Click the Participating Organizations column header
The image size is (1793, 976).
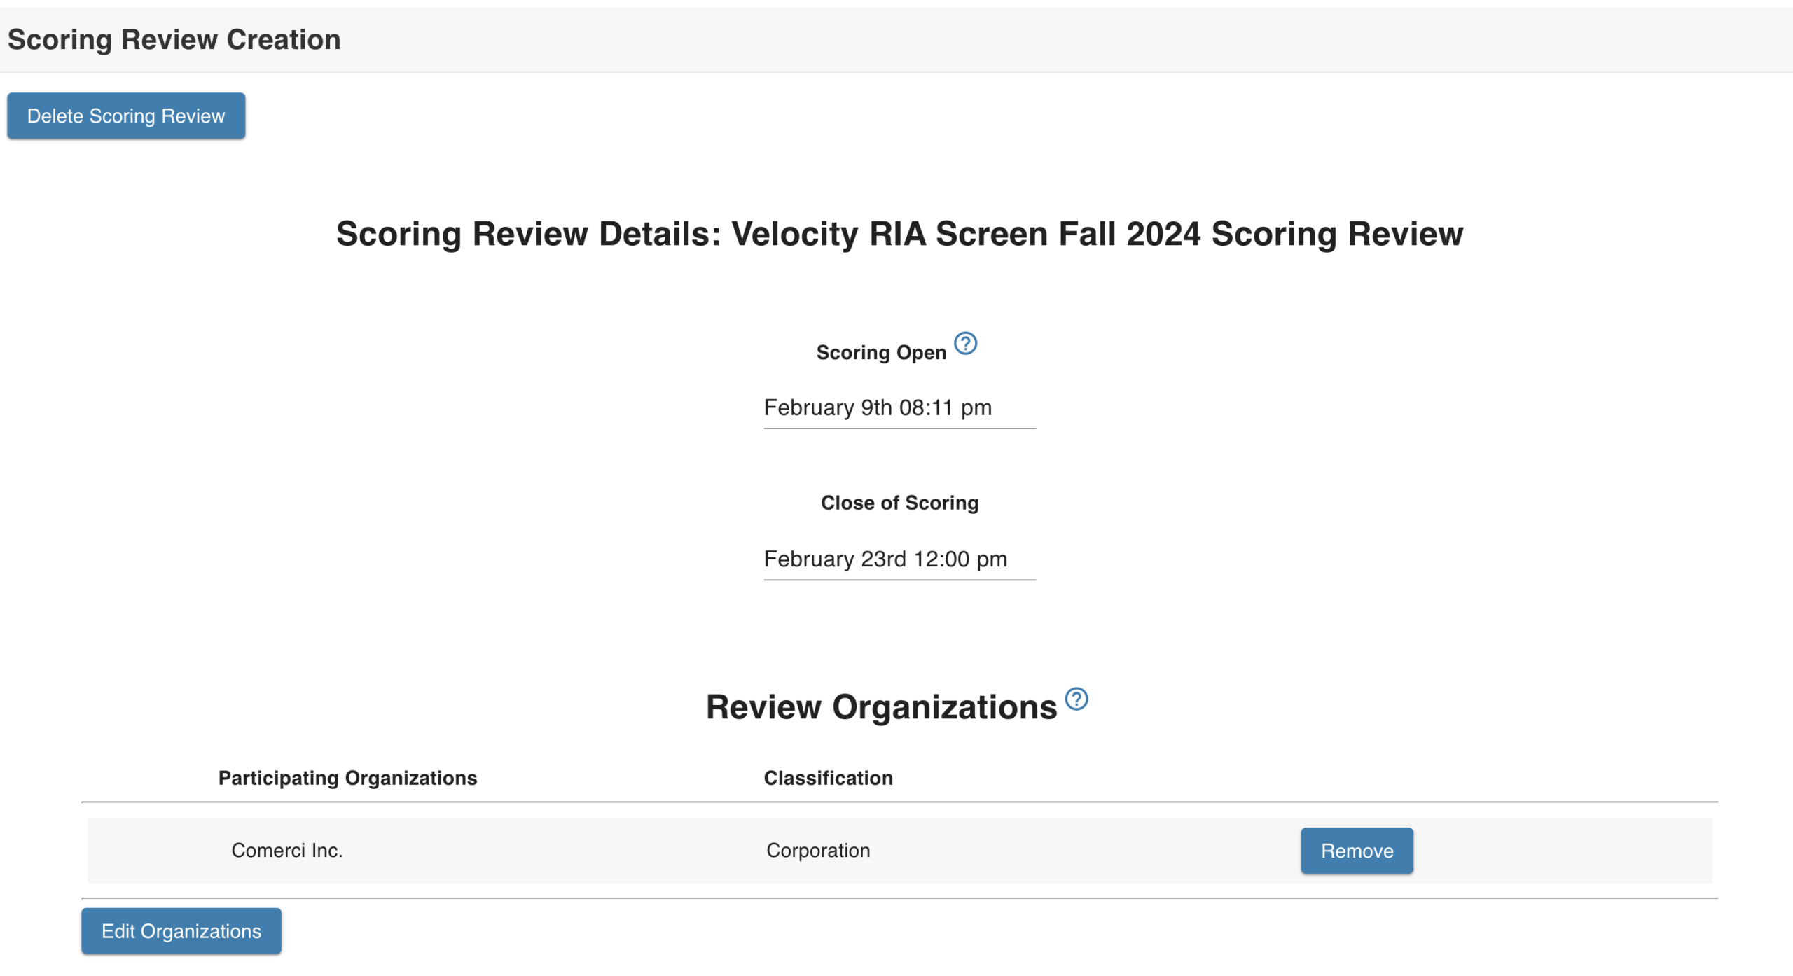pyautogui.click(x=348, y=778)
